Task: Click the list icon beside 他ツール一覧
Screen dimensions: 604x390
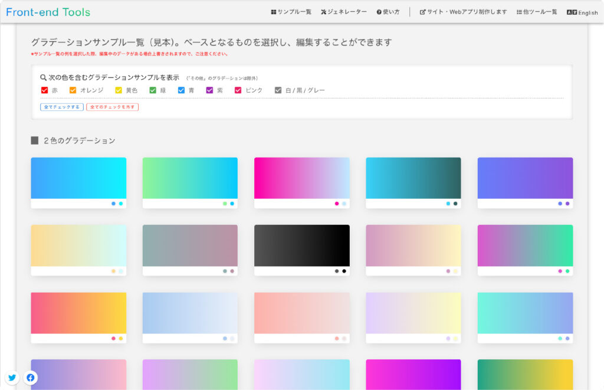Action: tap(519, 12)
